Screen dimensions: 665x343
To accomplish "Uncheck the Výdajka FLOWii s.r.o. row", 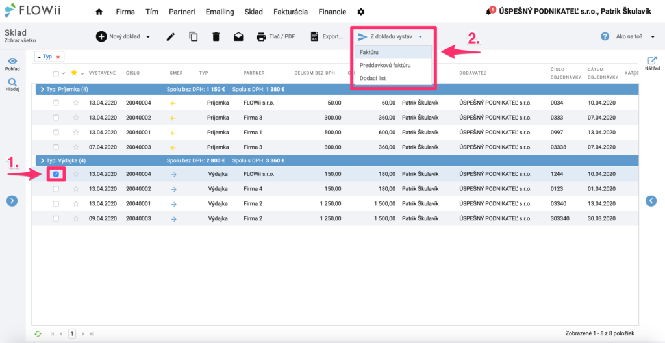I will [56, 174].
